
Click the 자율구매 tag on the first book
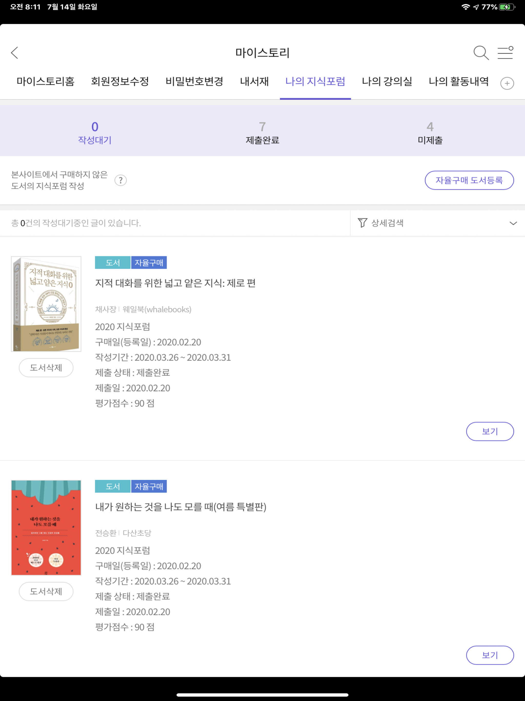[x=149, y=262]
